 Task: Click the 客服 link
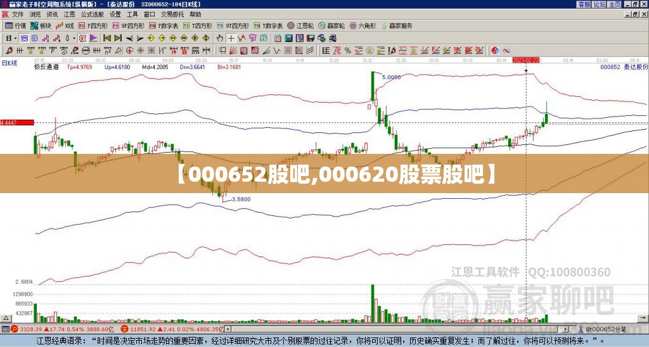[x=584, y=4]
